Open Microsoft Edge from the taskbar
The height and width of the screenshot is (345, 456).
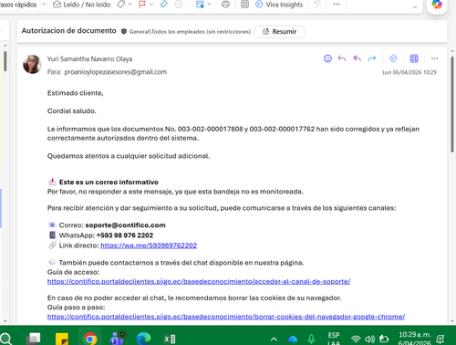coord(143,339)
